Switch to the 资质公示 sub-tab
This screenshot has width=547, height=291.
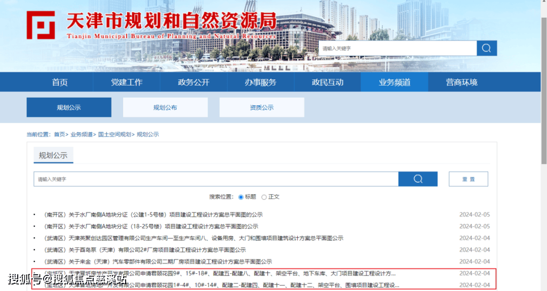(x=262, y=107)
